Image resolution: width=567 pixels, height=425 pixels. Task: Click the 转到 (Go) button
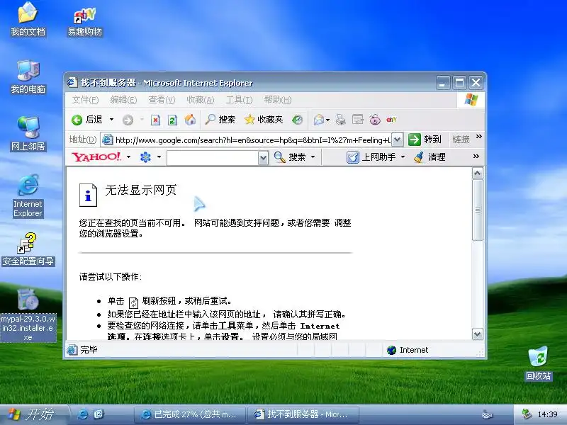tap(425, 140)
